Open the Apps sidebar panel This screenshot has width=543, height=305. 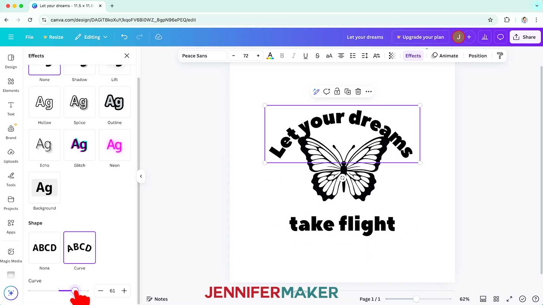(x=11, y=227)
